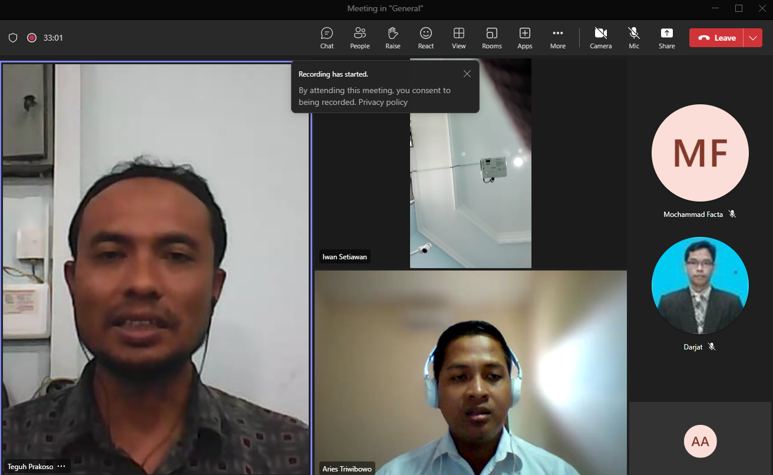Unmute the Mic
The image size is (773, 475).
coord(633,38)
